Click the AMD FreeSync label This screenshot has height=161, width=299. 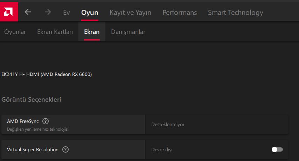[x=23, y=121]
